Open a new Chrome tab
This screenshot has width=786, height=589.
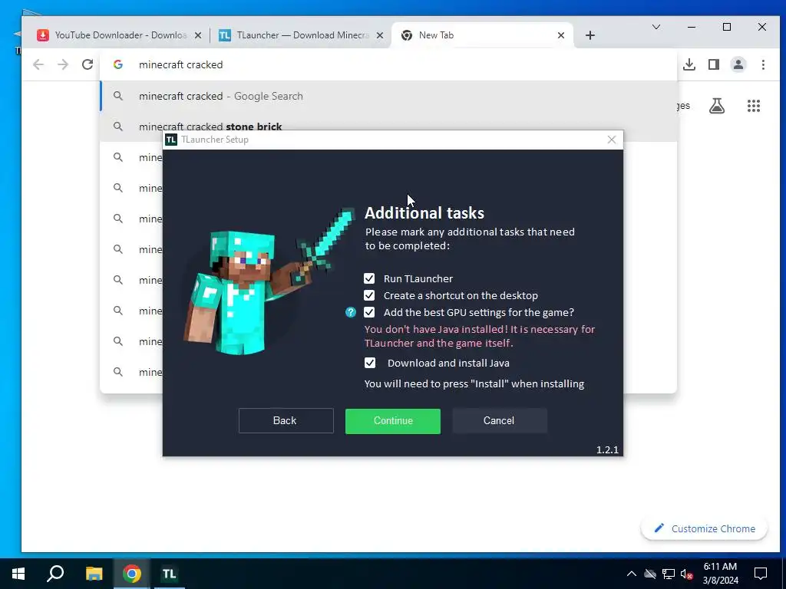590,35
